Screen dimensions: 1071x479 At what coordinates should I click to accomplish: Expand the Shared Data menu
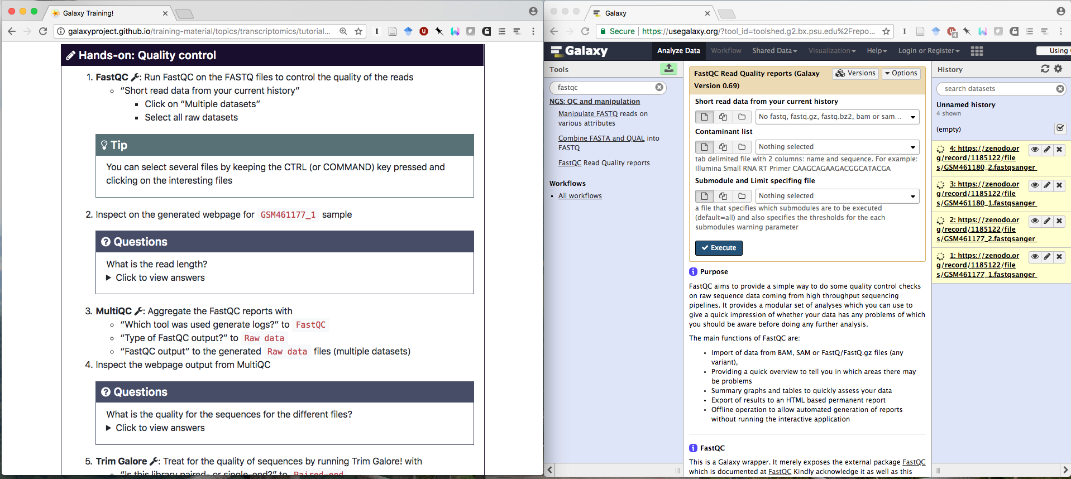(774, 51)
